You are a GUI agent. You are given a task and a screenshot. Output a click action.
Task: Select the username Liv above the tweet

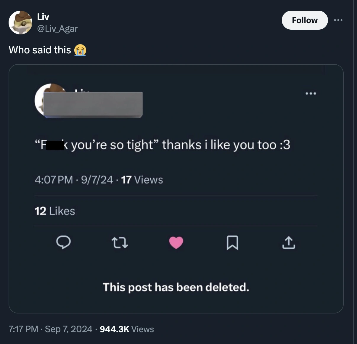(43, 16)
